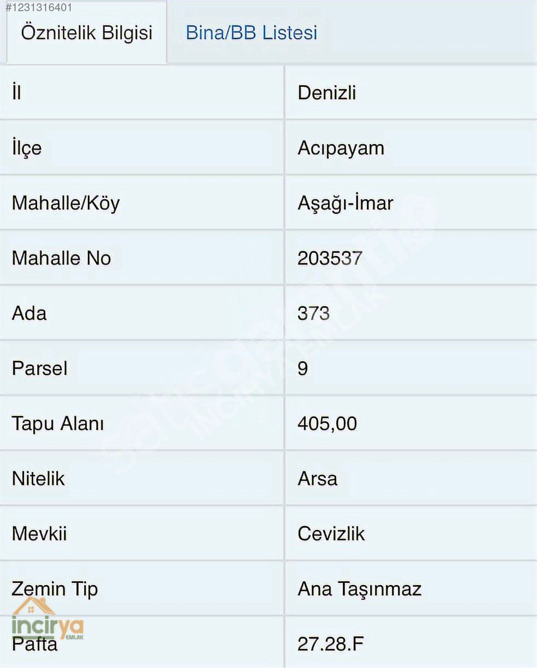Click the Zemin Tip label cell
This screenshot has width=537, height=668.
pyautogui.click(x=141, y=589)
